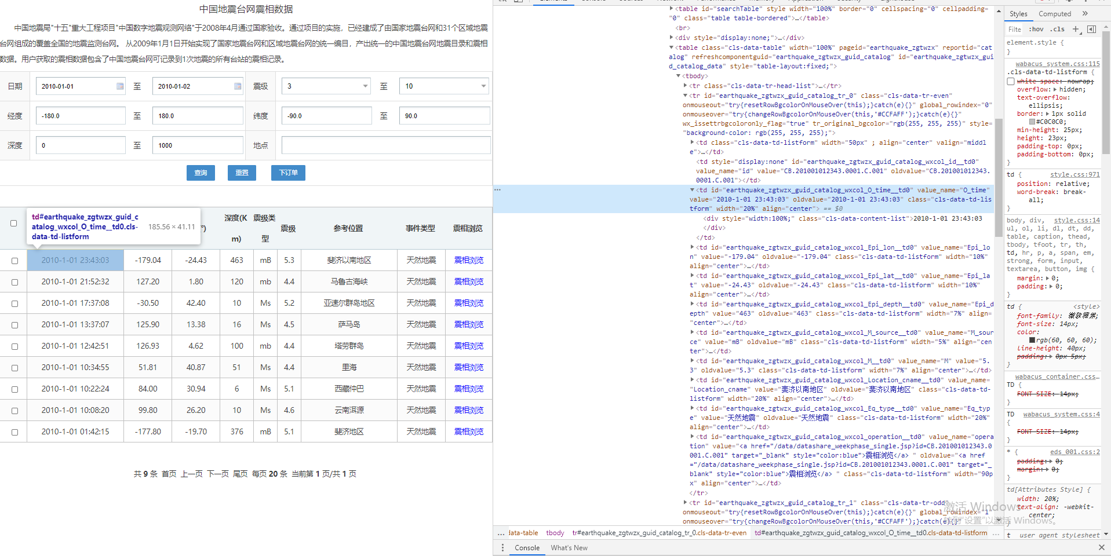Open the minimum magnitude dropdown showing 3

[x=326, y=86]
